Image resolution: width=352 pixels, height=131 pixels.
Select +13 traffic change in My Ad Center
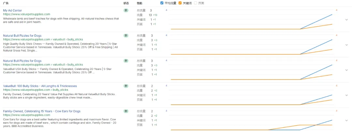(x=155, y=15)
